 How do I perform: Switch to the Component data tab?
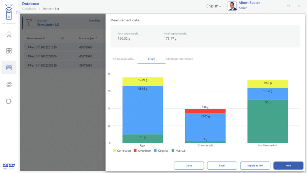[x=123, y=59]
